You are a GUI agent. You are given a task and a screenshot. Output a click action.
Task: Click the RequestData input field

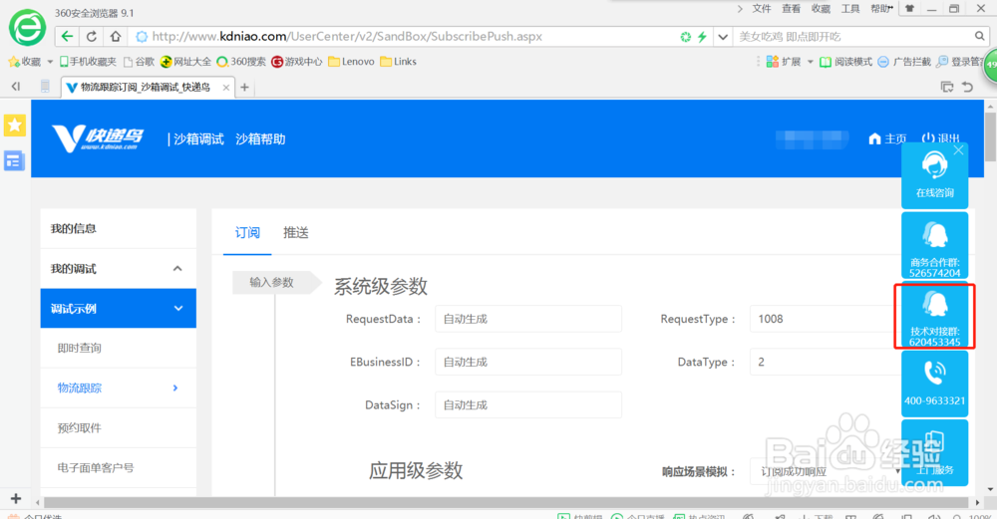528,319
